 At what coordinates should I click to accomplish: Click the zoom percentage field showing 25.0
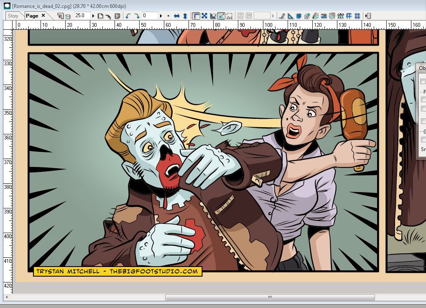click(82, 15)
